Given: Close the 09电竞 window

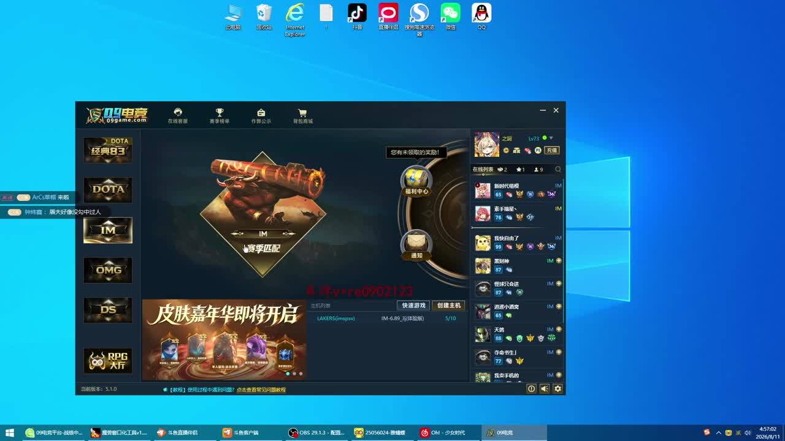Looking at the screenshot, I should tap(556, 110).
